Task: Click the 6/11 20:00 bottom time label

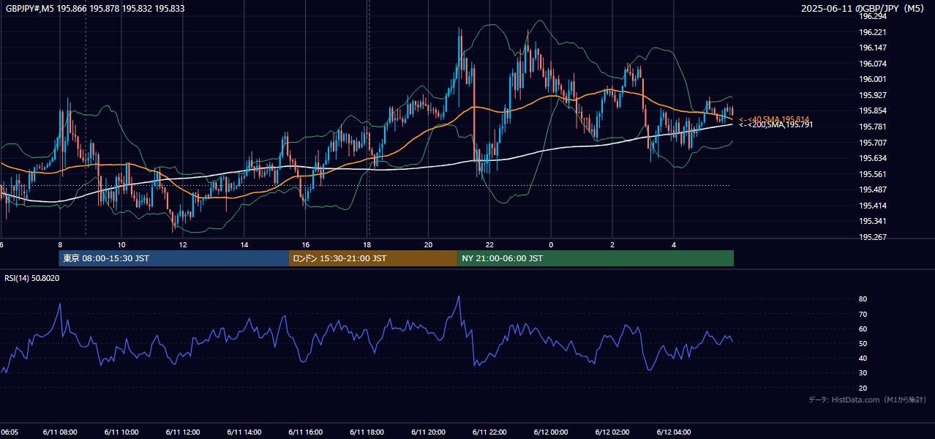Action: tap(429, 432)
